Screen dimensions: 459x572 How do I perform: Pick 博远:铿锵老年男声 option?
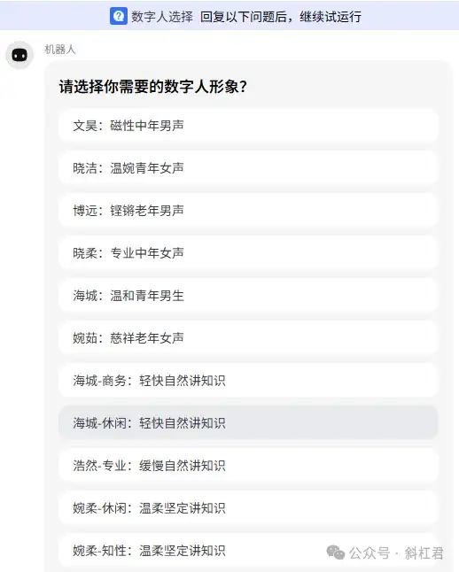click(248, 211)
